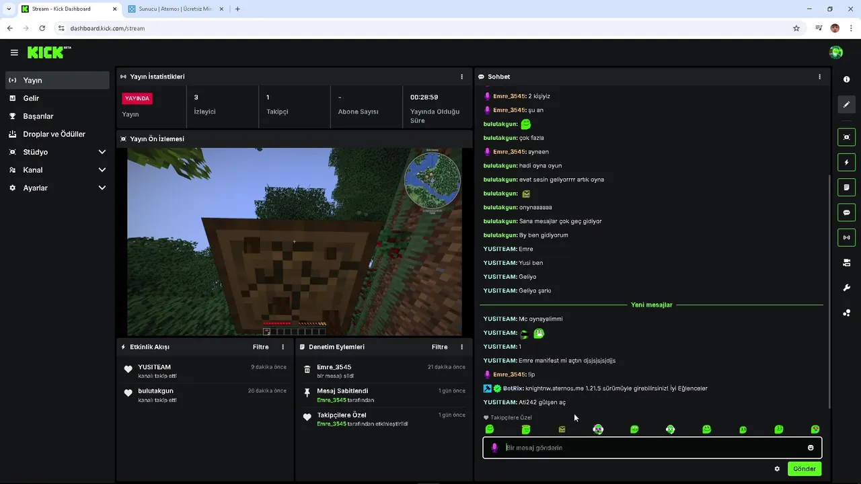This screenshot has width=861, height=484.
Task: Click Filtre in the Etkinlik Akışı panel
Action: coord(260,347)
